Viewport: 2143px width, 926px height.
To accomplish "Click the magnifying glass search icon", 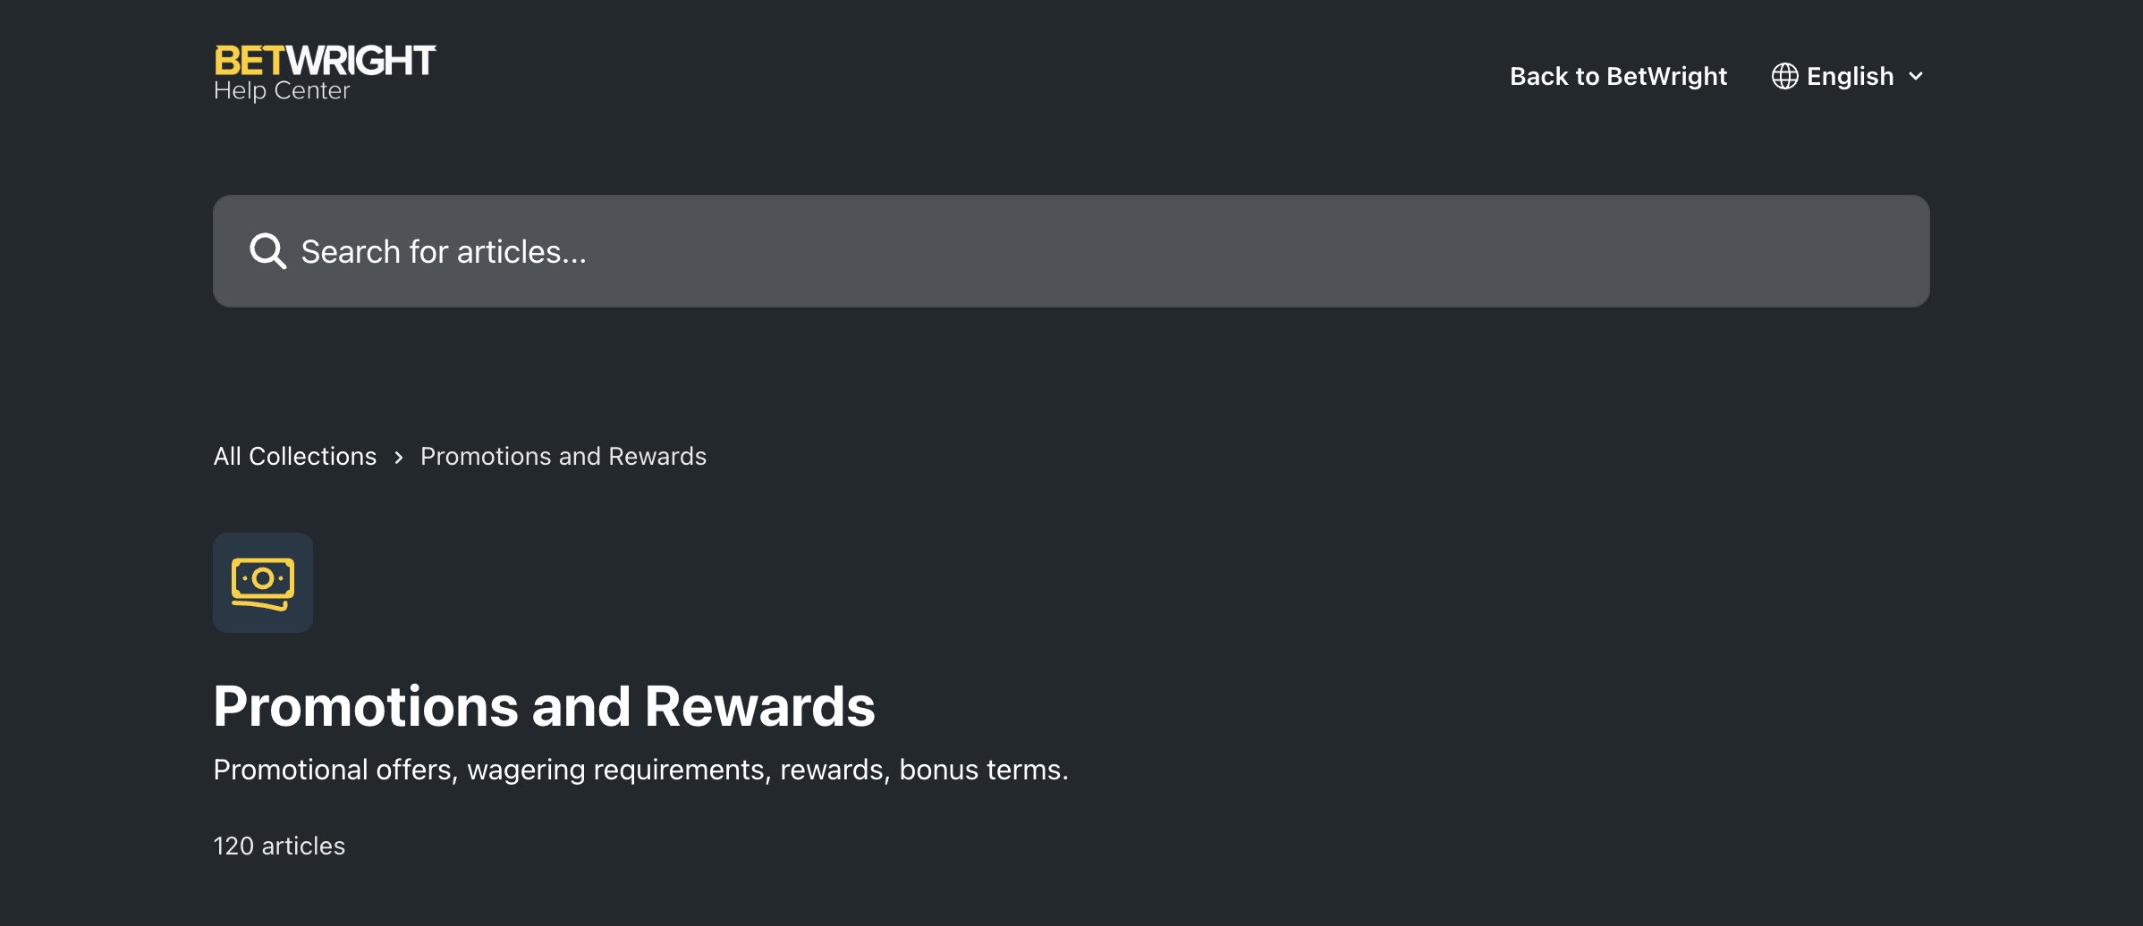I will [267, 251].
